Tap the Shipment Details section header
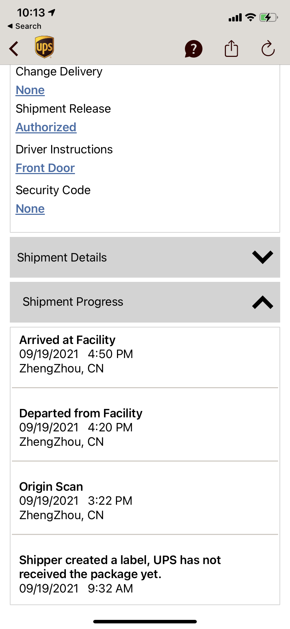 tap(62, 258)
